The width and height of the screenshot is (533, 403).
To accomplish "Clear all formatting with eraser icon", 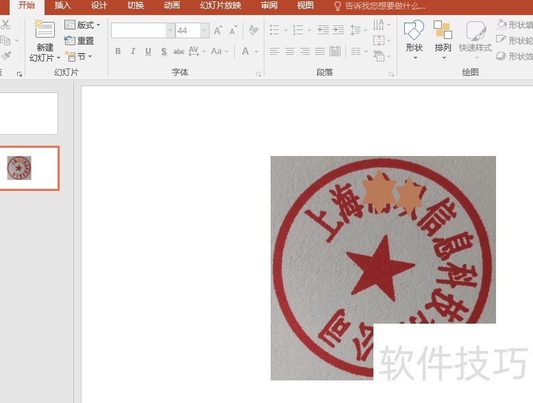I will pos(253,30).
